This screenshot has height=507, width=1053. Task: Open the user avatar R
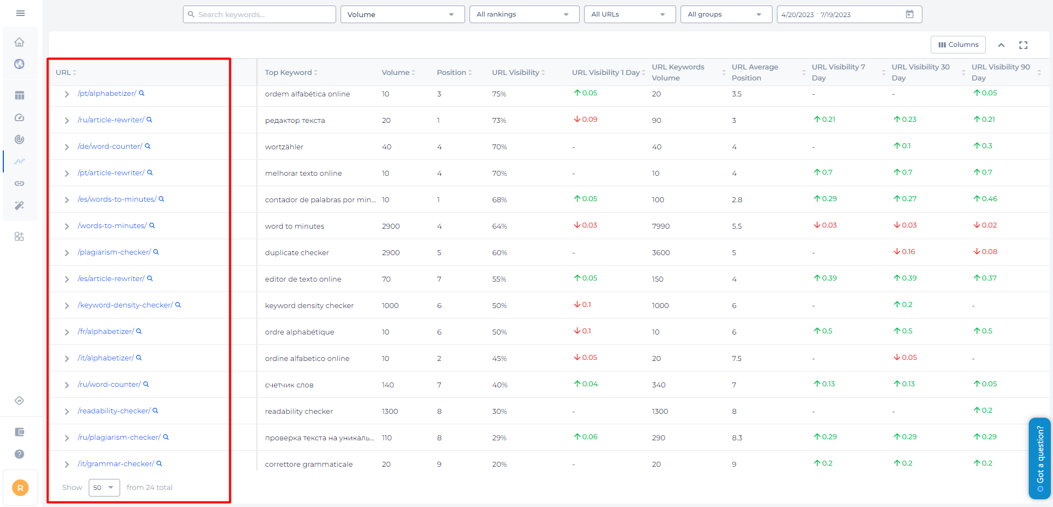(x=20, y=488)
